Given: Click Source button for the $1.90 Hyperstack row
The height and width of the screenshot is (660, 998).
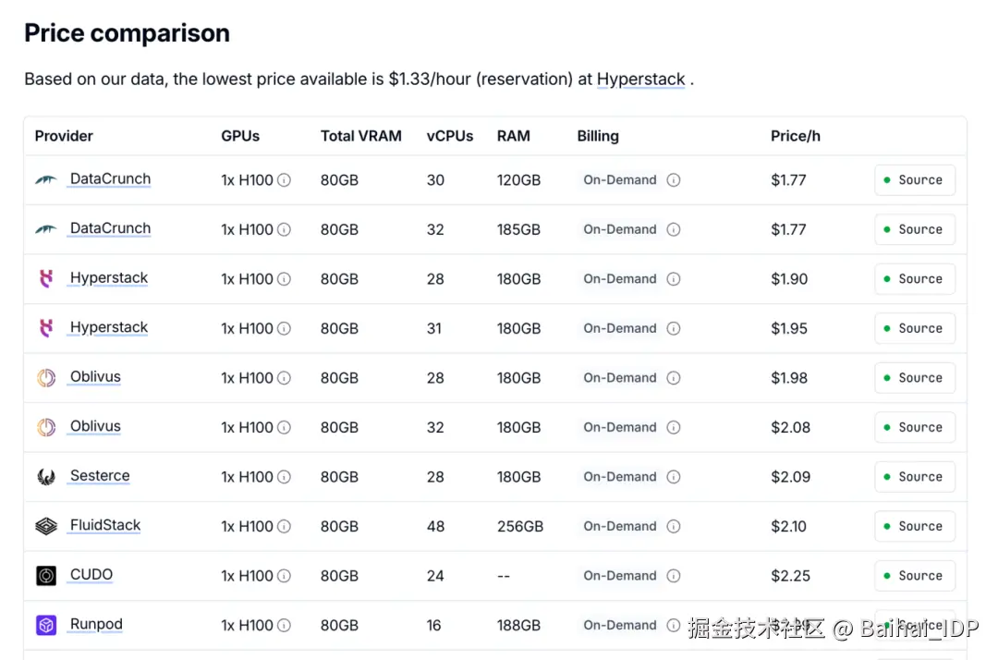Looking at the screenshot, I should [914, 278].
